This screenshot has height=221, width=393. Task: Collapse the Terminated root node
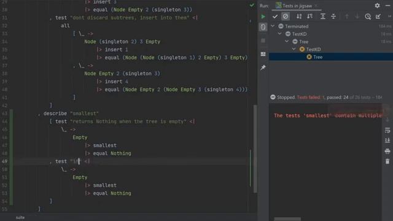(x=273, y=26)
